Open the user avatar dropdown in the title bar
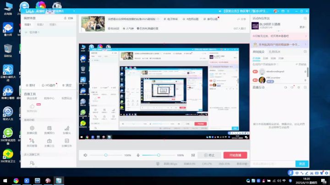Image resolution: width=330 pixels, height=185 pixels. click(276, 11)
